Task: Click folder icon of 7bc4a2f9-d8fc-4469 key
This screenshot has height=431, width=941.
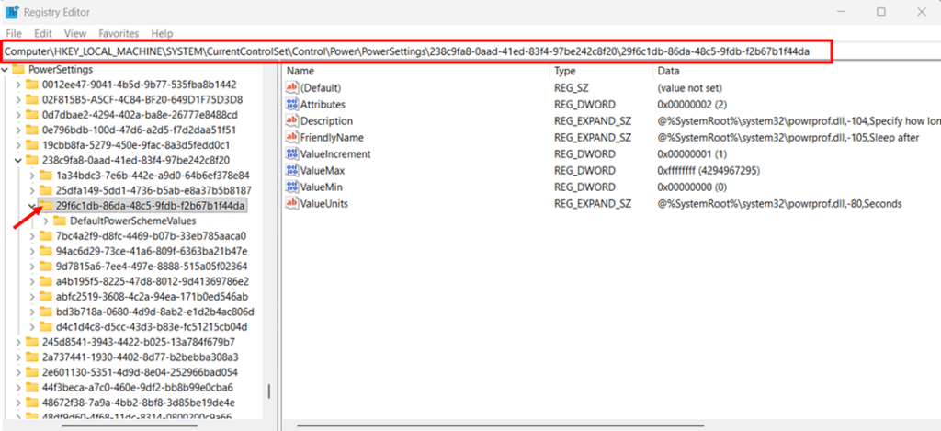Action: pyautogui.click(x=46, y=236)
